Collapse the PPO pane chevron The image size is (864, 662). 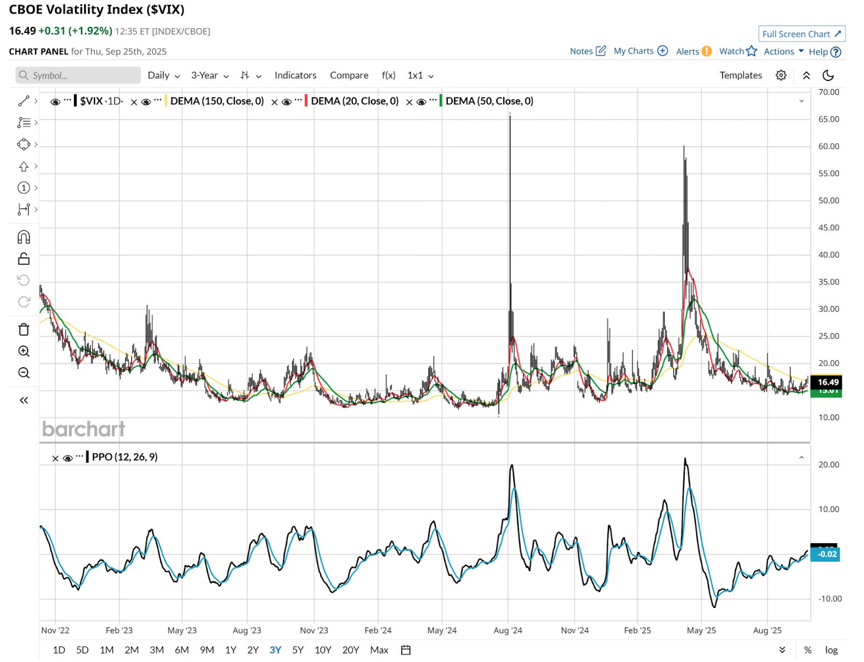(x=801, y=457)
